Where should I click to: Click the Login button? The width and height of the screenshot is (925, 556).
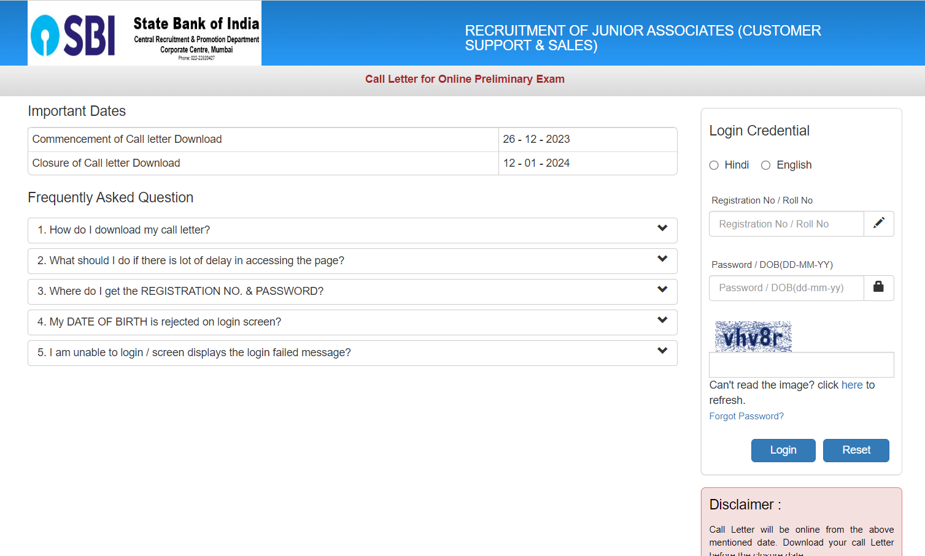pyautogui.click(x=783, y=451)
